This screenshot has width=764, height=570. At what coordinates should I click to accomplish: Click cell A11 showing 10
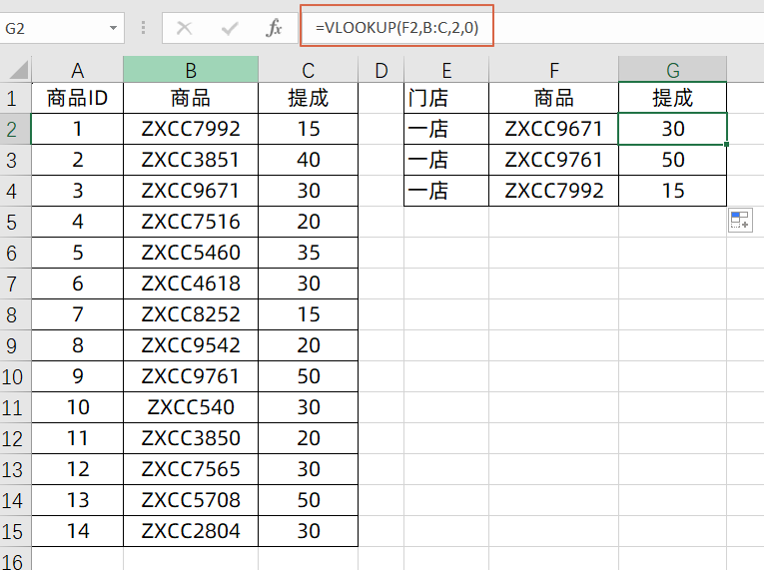[78, 407]
